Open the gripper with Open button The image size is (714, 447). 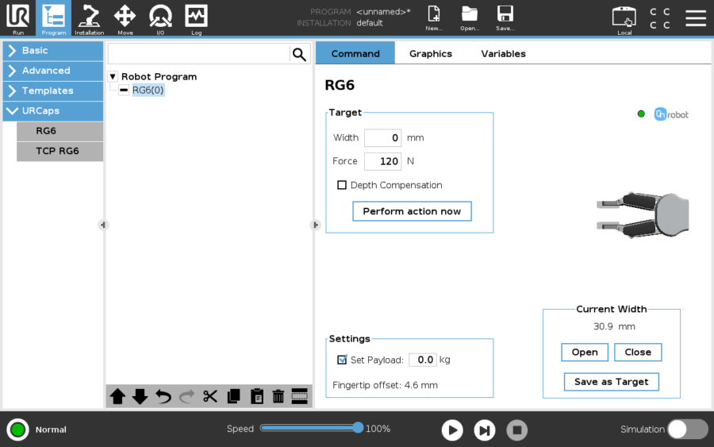584,353
